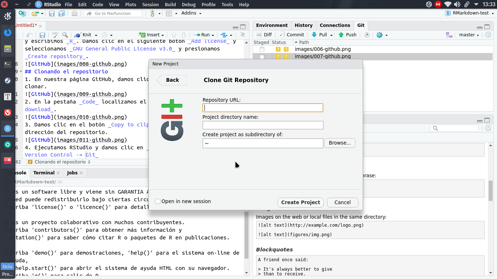This screenshot has width=497, height=279.
Task: Go to next chunk with down arrow icon
Action: point(184,35)
